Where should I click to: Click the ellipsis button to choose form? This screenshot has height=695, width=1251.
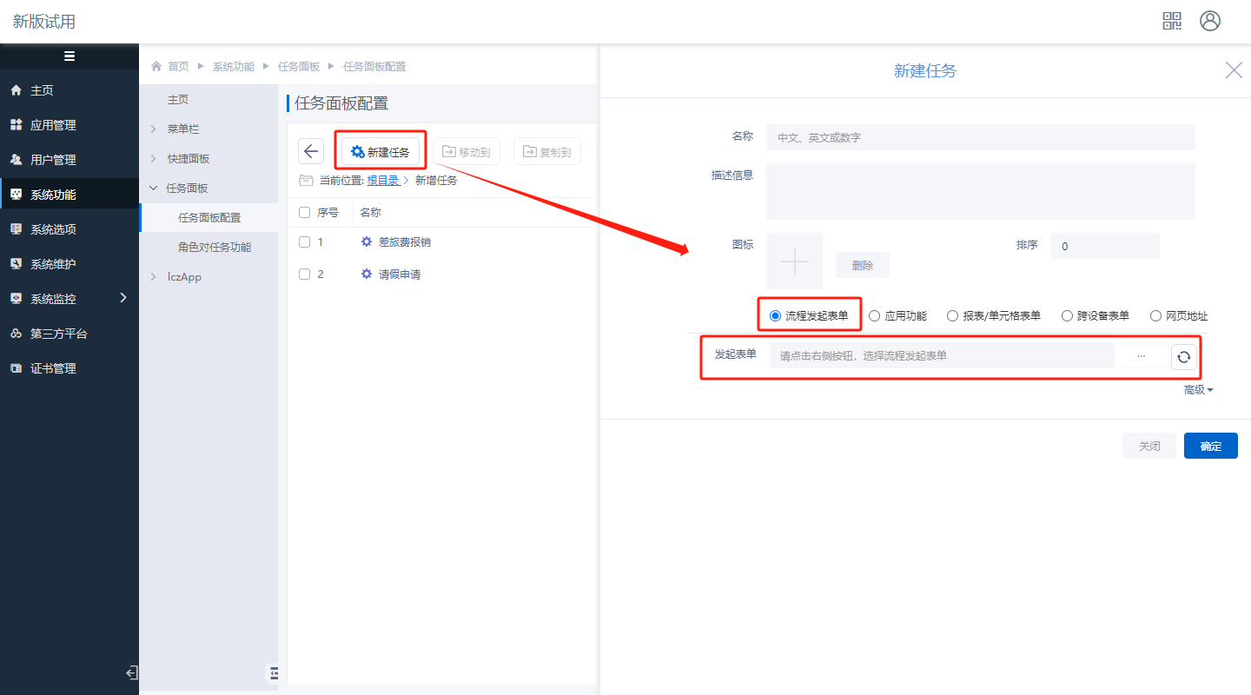1141,356
